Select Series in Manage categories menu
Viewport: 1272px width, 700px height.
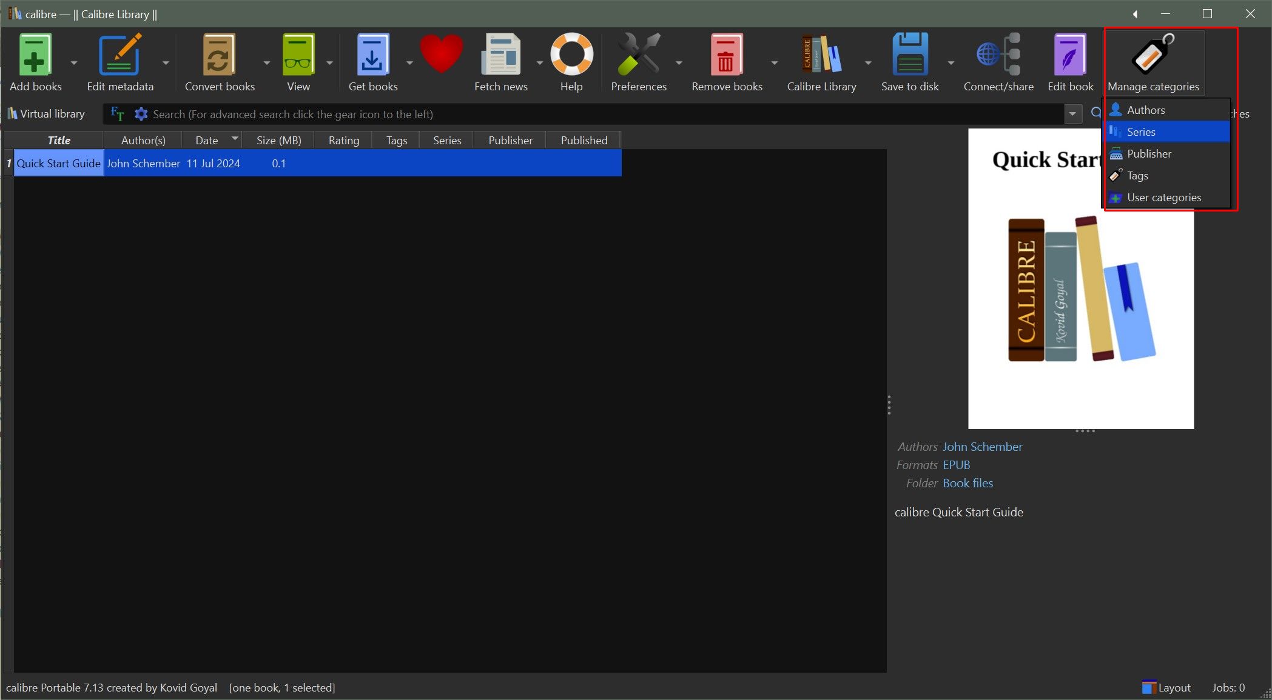pyautogui.click(x=1140, y=132)
